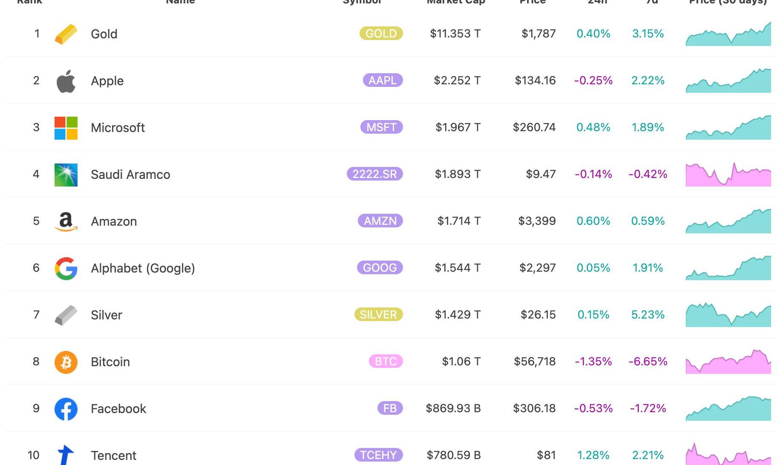The width and height of the screenshot is (783, 465).
Task: Click the yellow GOLD symbol badge
Action: point(381,34)
